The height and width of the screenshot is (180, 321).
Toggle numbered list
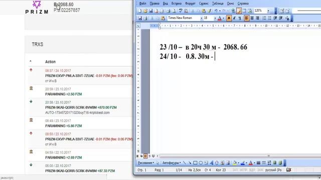264,18
